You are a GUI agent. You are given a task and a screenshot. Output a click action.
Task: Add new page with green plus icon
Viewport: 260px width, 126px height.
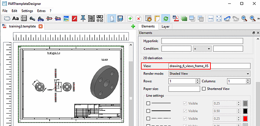[x=130, y=19]
